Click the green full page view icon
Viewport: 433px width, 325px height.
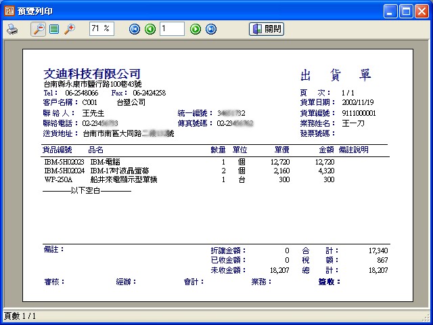[54, 29]
